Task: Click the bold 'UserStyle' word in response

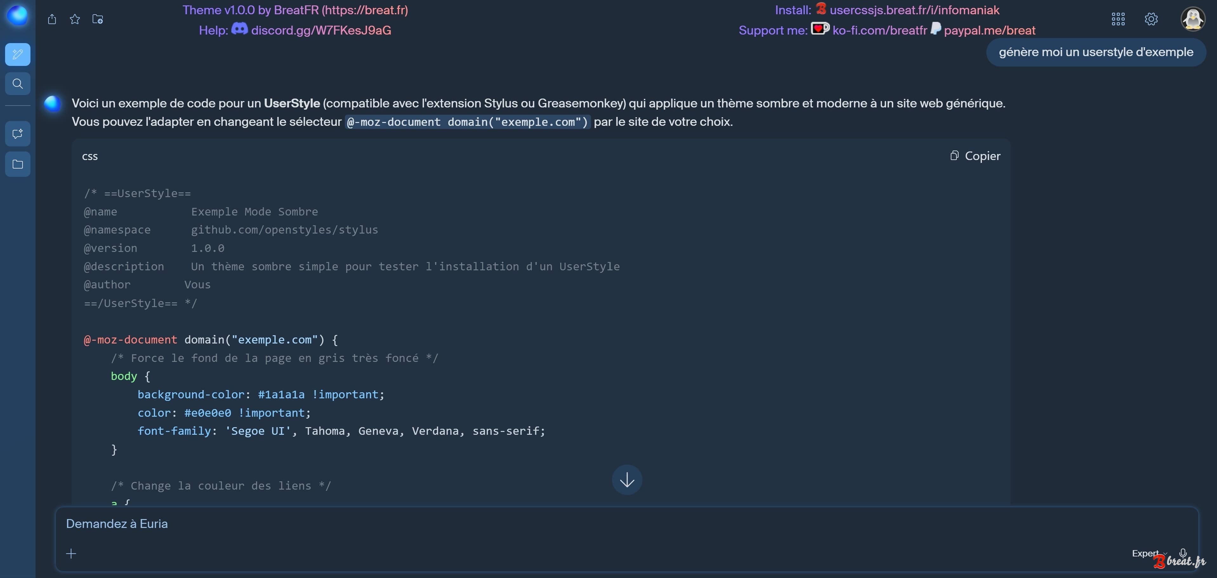Action: point(292,103)
